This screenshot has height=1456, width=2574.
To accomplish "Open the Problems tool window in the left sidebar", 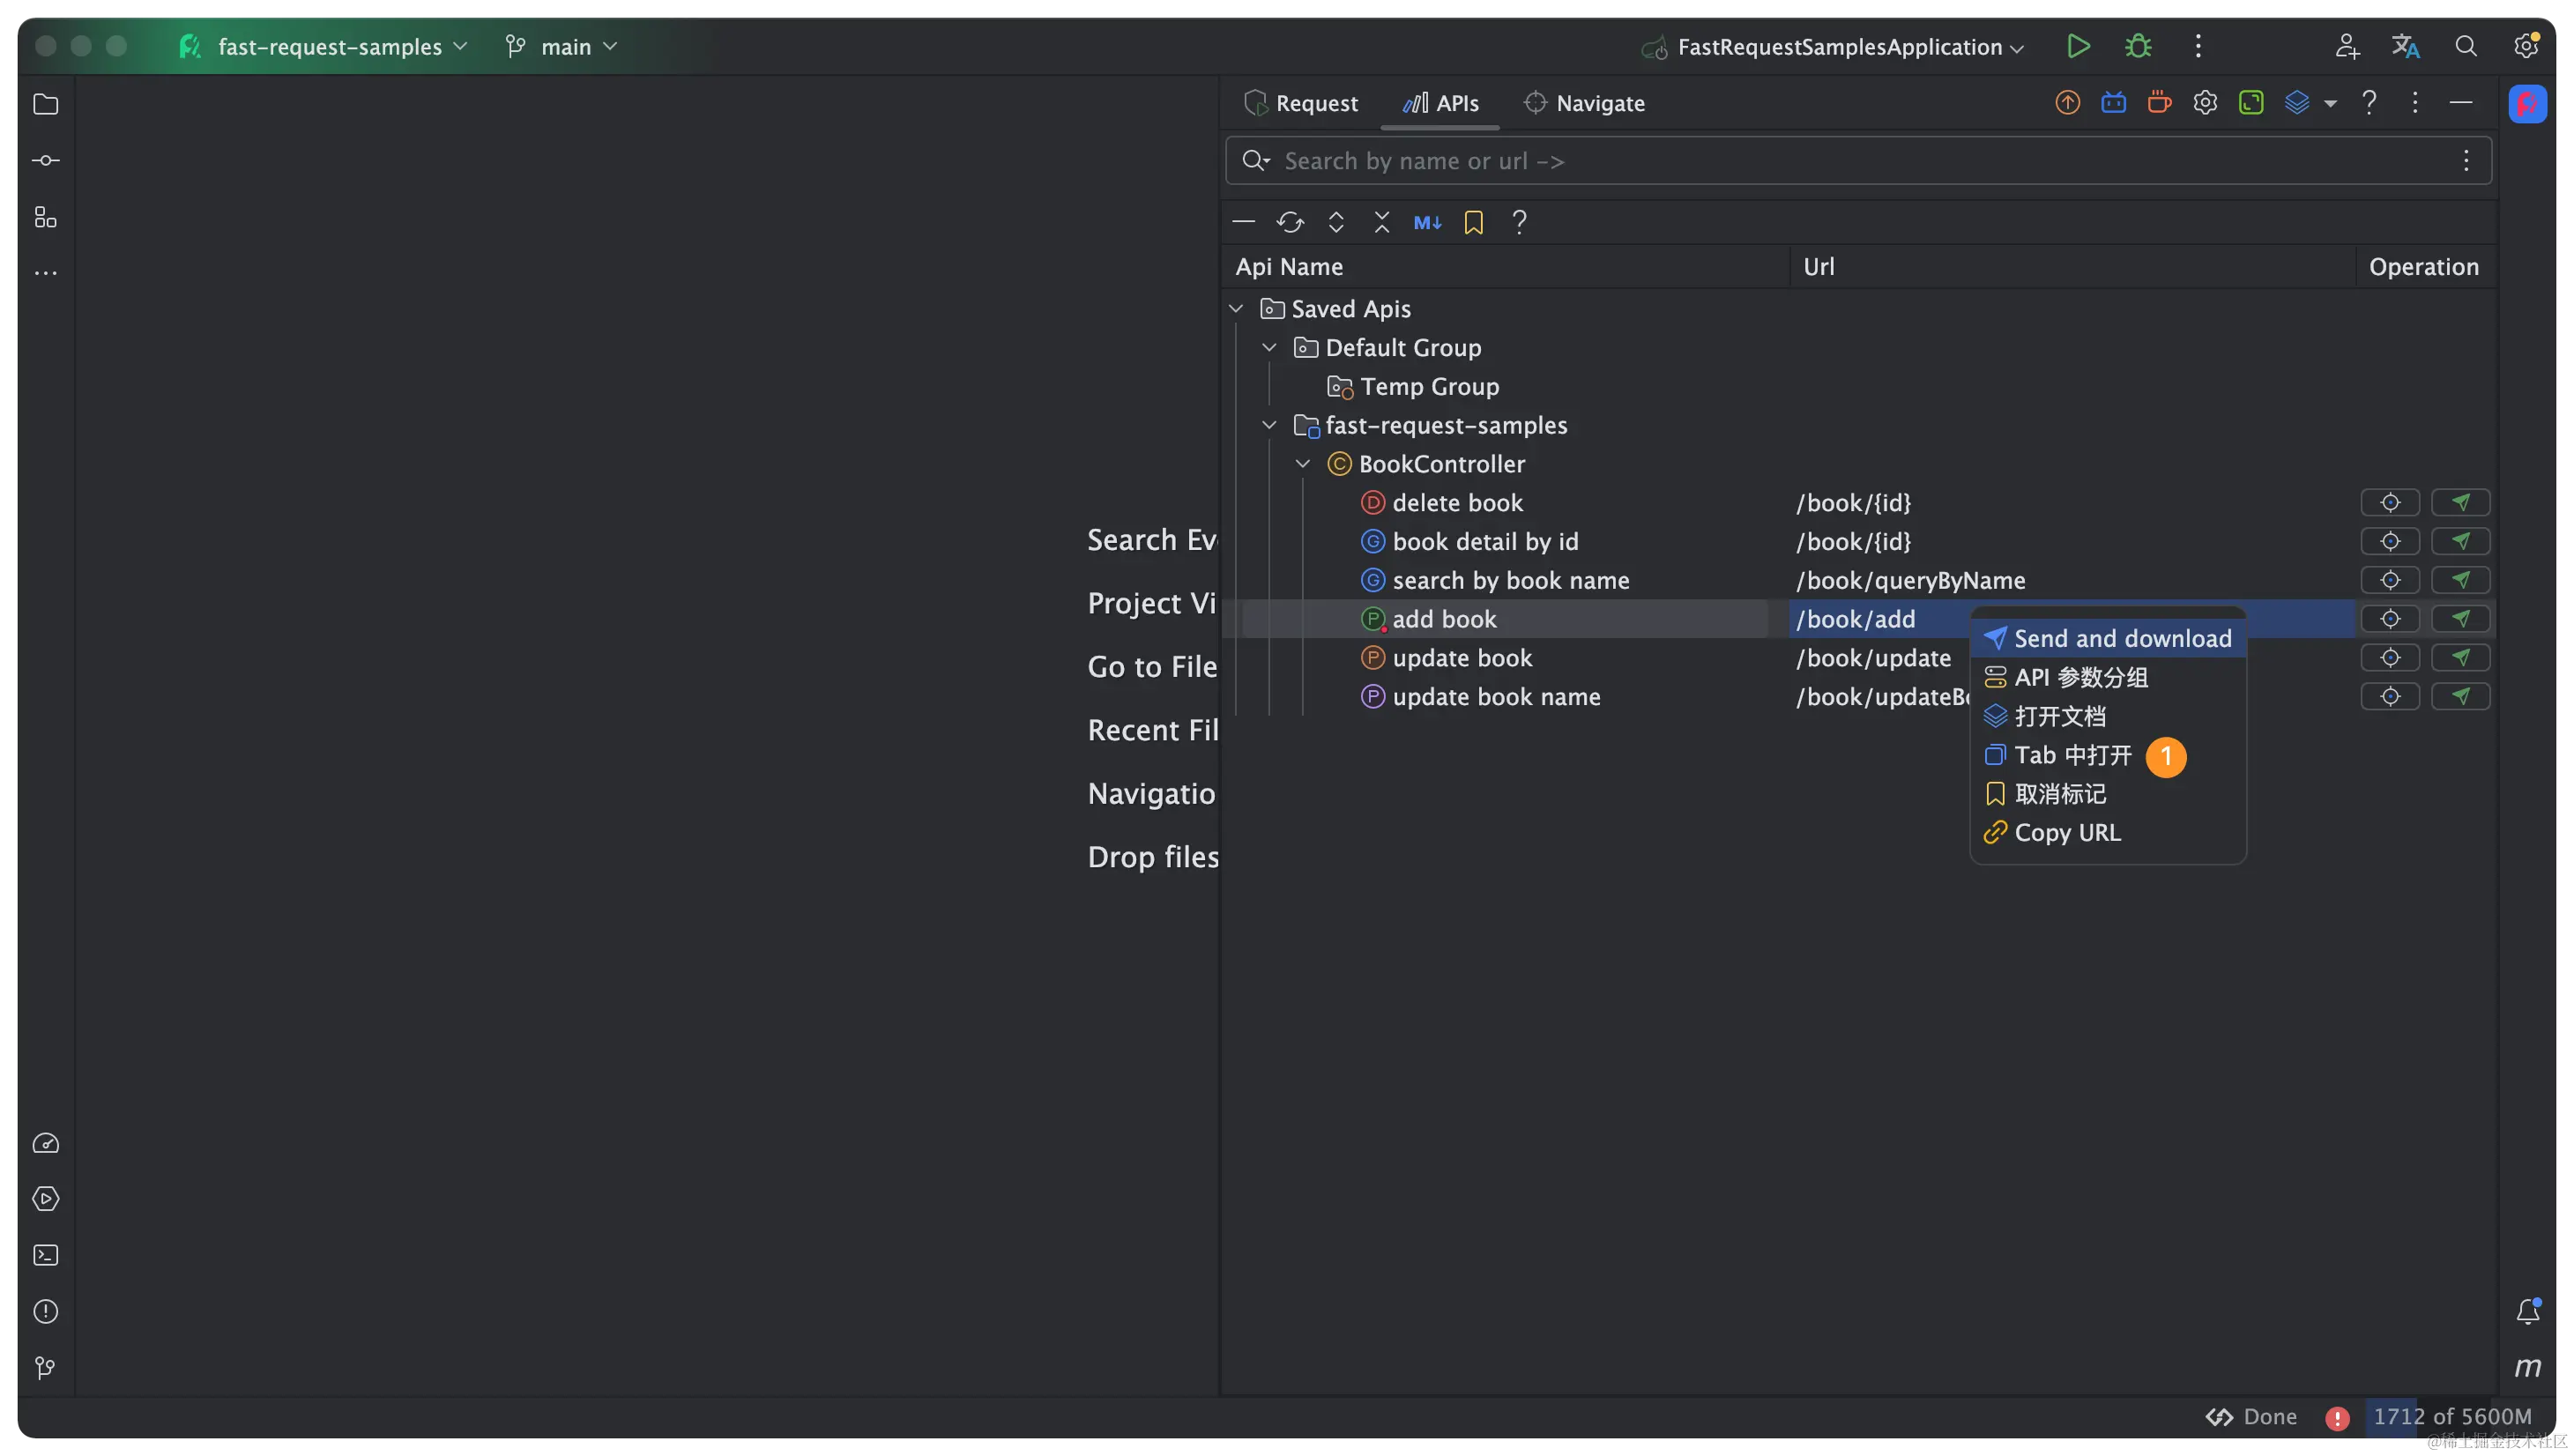I will 46,1311.
